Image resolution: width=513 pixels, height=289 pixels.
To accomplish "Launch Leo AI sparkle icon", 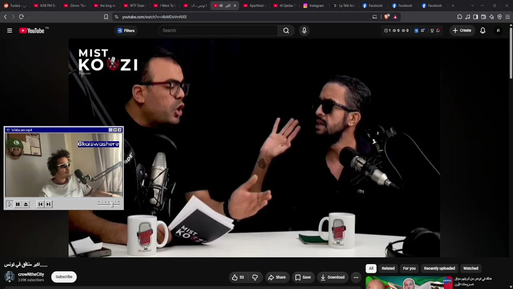I will [491, 17].
